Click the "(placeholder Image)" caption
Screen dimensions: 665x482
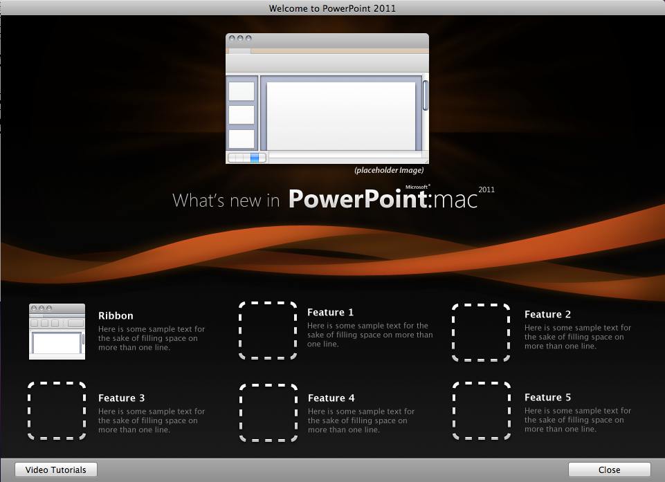click(390, 170)
